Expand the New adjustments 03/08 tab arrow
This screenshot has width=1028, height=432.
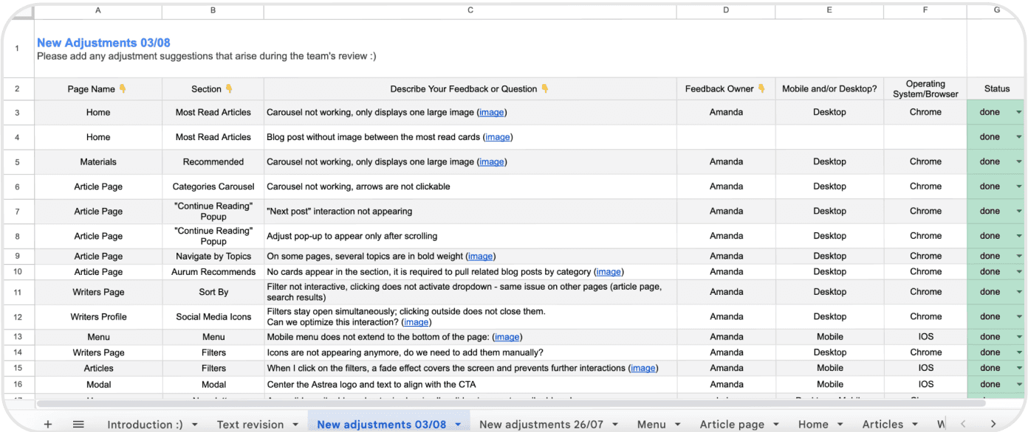[x=458, y=425]
